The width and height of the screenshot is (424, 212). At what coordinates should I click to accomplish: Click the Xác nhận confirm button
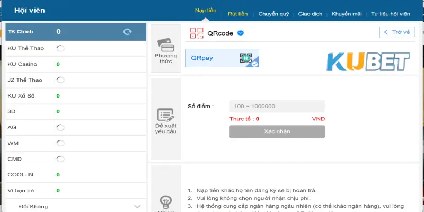click(277, 131)
